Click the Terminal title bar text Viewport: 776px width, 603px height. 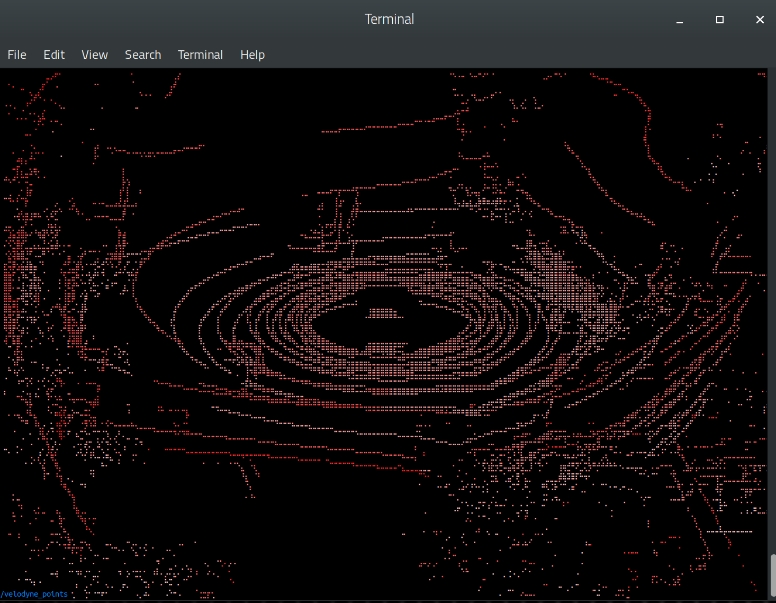coord(390,19)
